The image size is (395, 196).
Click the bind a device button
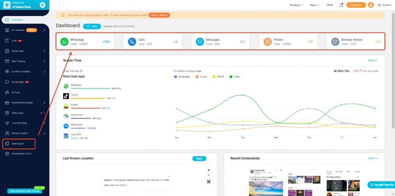(x=159, y=15)
